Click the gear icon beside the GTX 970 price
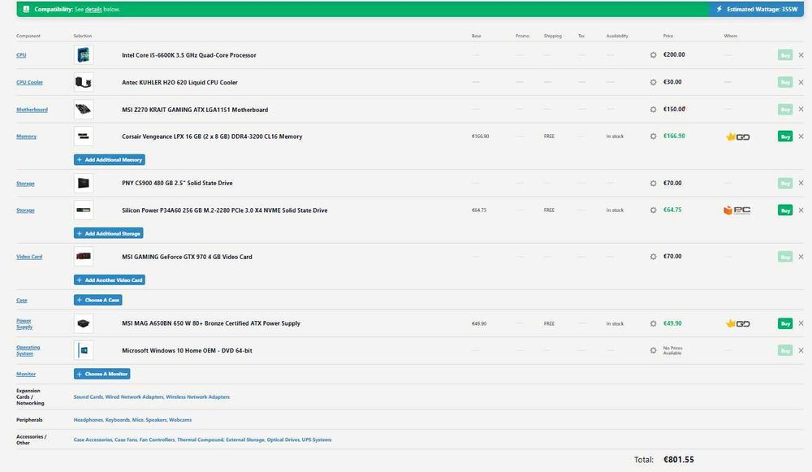The image size is (812, 472). point(653,257)
